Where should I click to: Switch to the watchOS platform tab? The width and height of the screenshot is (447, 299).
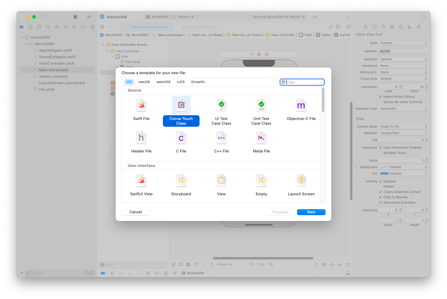click(163, 82)
